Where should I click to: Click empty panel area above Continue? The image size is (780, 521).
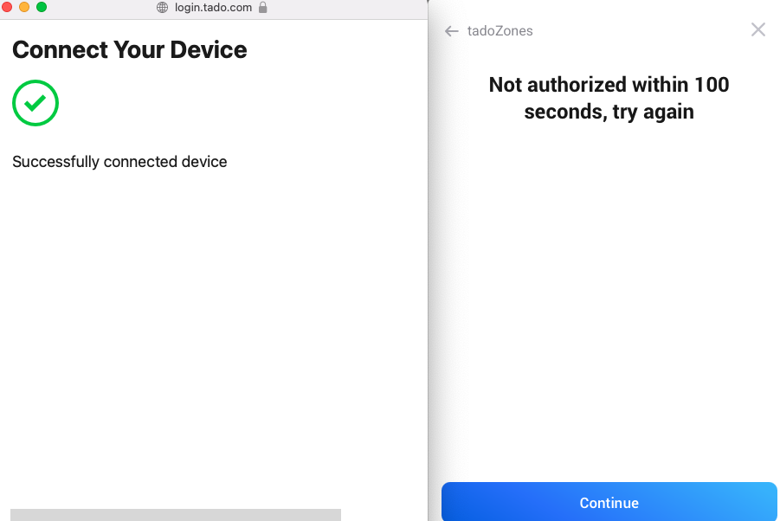[609, 299]
